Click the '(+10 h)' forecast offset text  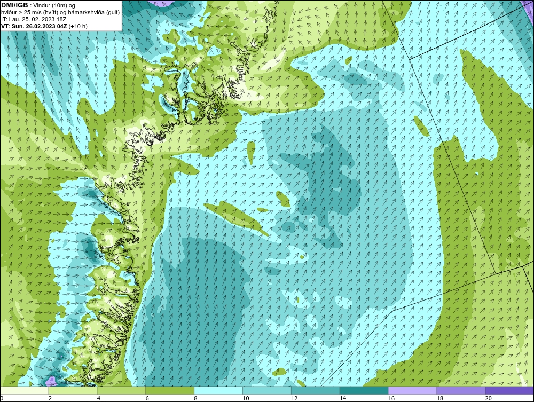pos(78,26)
